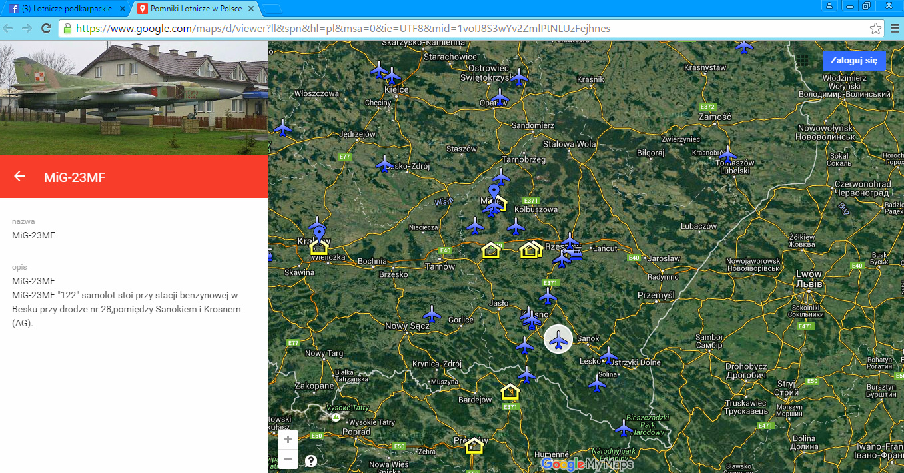Open the Chrome hamburger menu

895,29
